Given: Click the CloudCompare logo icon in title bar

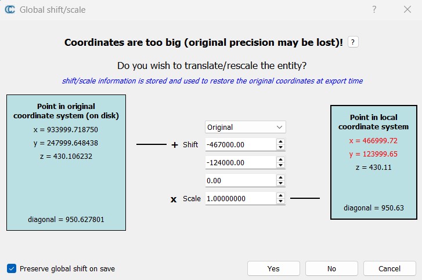Looking at the screenshot, I should coord(10,9).
